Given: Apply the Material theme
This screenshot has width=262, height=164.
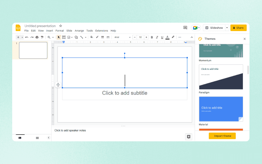Looking at the screenshot, I should [x=221, y=109].
